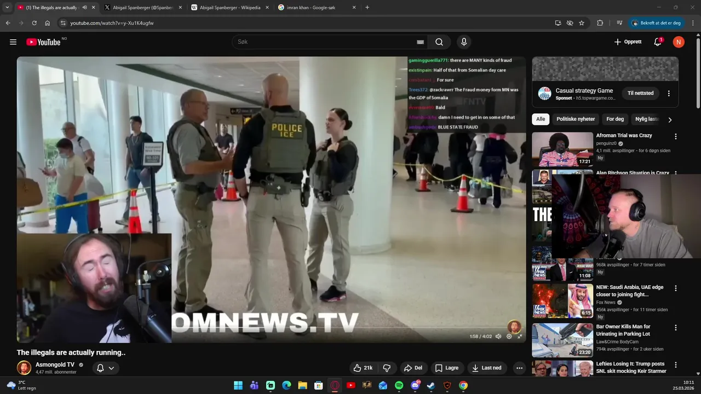Screen dimensions: 701x394
Task: Go back to previous page
Action: [8, 23]
